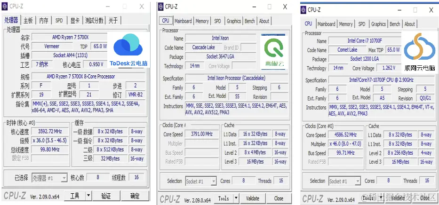
Task: Open SPD tab in middle window
Action: click(217, 21)
